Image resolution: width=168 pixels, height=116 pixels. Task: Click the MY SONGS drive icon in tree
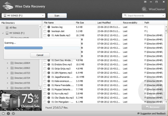pos(7,33)
